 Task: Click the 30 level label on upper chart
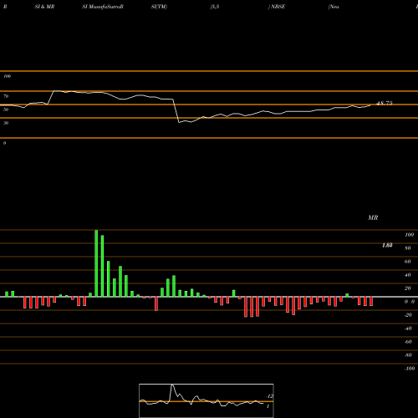coord(6,123)
